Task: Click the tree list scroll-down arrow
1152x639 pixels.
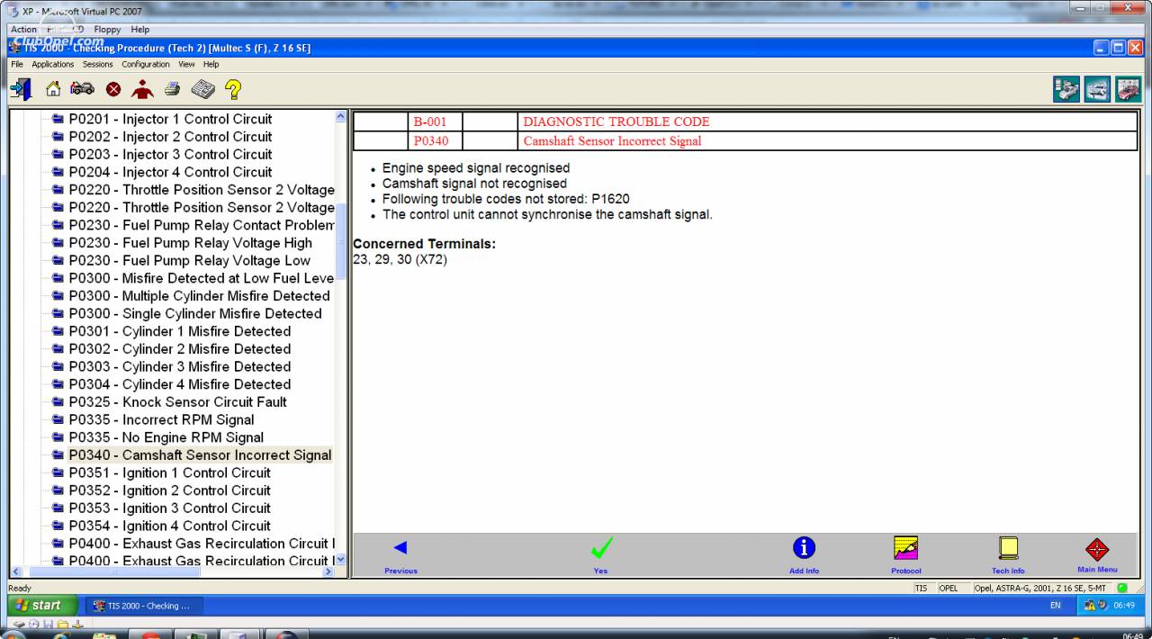Action: tap(340, 560)
